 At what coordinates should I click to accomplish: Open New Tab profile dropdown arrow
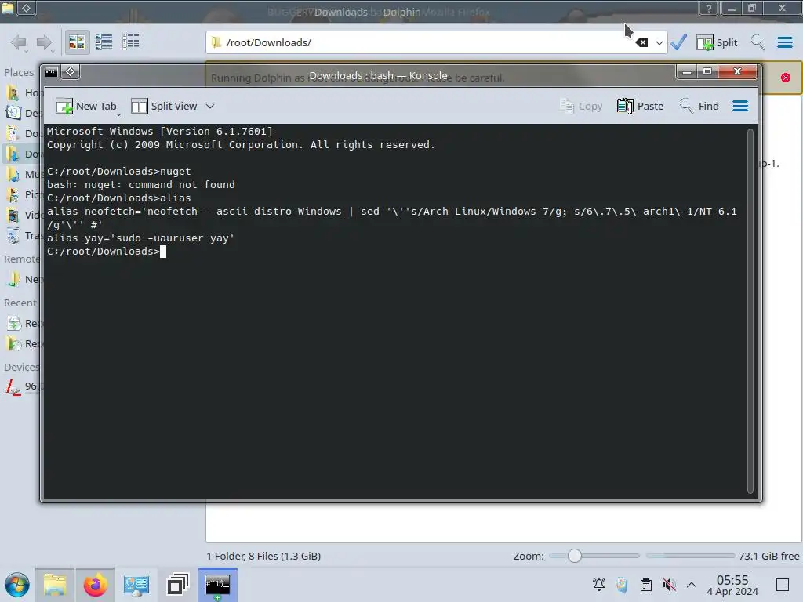(119, 114)
